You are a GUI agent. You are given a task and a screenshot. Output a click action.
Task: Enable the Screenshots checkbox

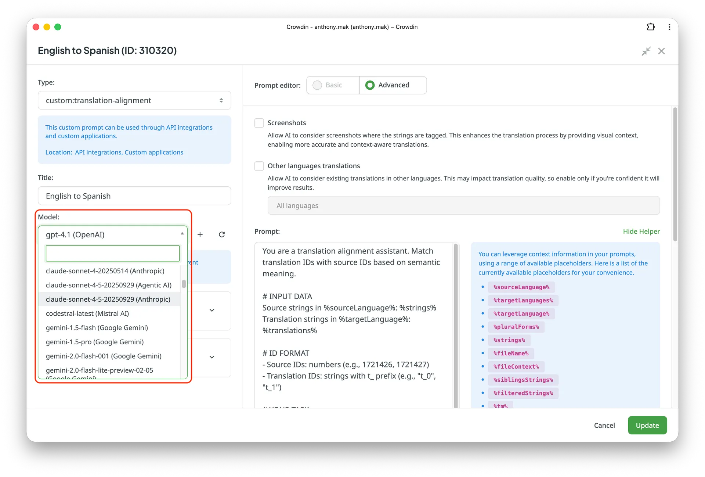tap(259, 123)
